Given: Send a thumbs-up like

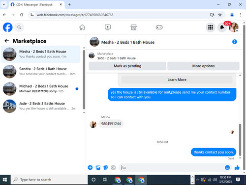Looking at the screenshot, I should [237, 167].
